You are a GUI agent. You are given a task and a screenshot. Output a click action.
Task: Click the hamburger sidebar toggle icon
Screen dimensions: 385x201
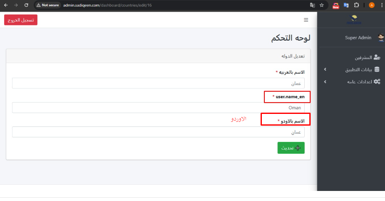pyautogui.click(x=306, y=20)
